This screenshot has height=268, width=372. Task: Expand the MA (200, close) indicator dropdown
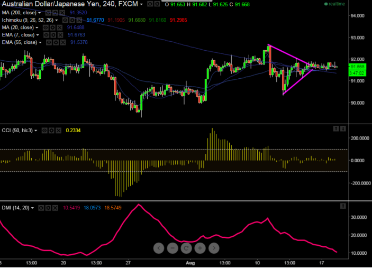pyautogui.click(x=39, y=13)
